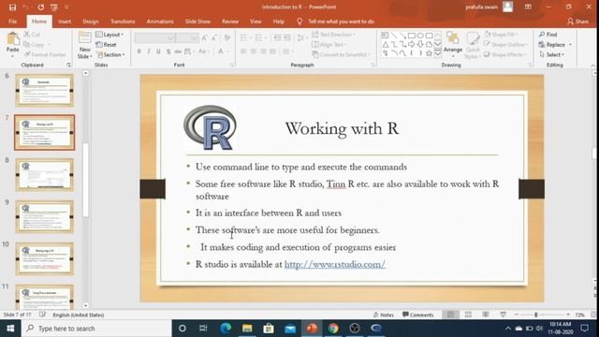Image resolution: width=599 pixels, height=337 pixels.
Task: Click the Reset slide button
Action: 106,45
